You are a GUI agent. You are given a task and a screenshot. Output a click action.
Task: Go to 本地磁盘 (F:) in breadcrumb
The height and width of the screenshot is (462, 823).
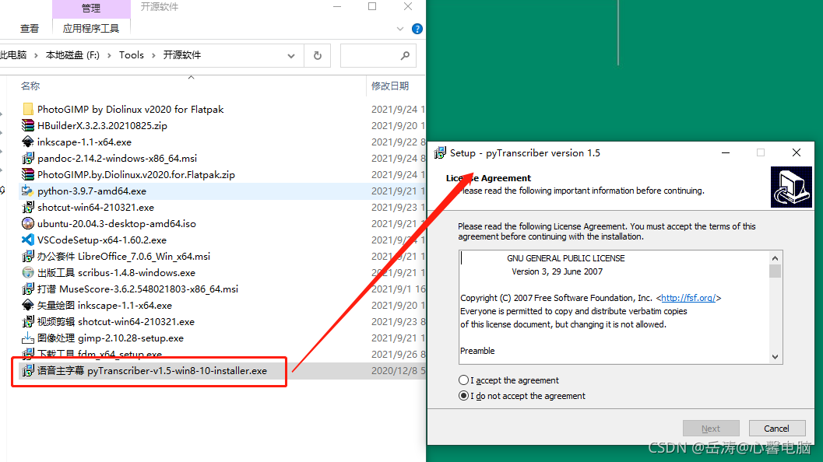click(72, 55)
